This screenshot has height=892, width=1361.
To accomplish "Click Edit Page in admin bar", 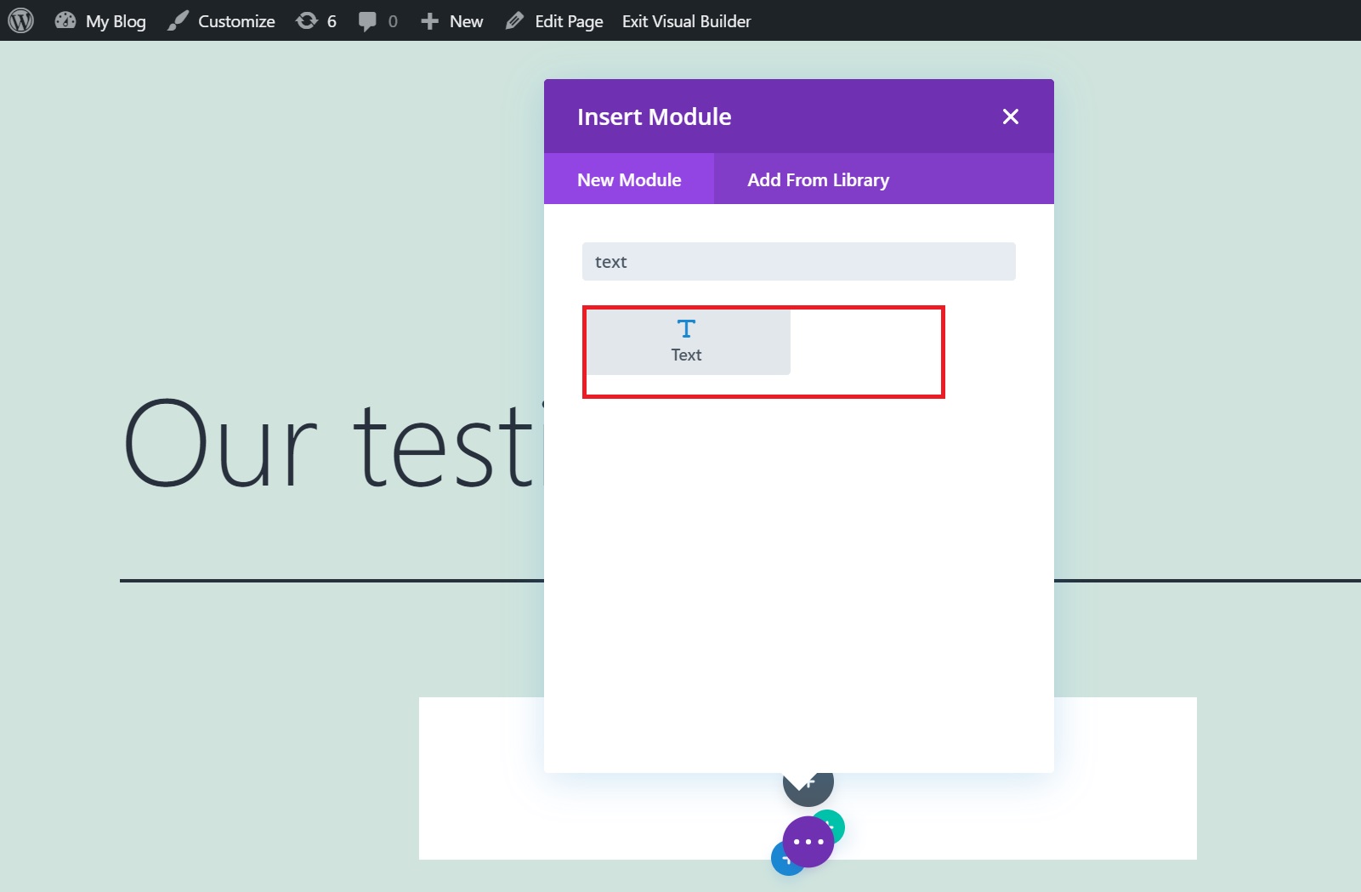I will click(x=554, y=21).
